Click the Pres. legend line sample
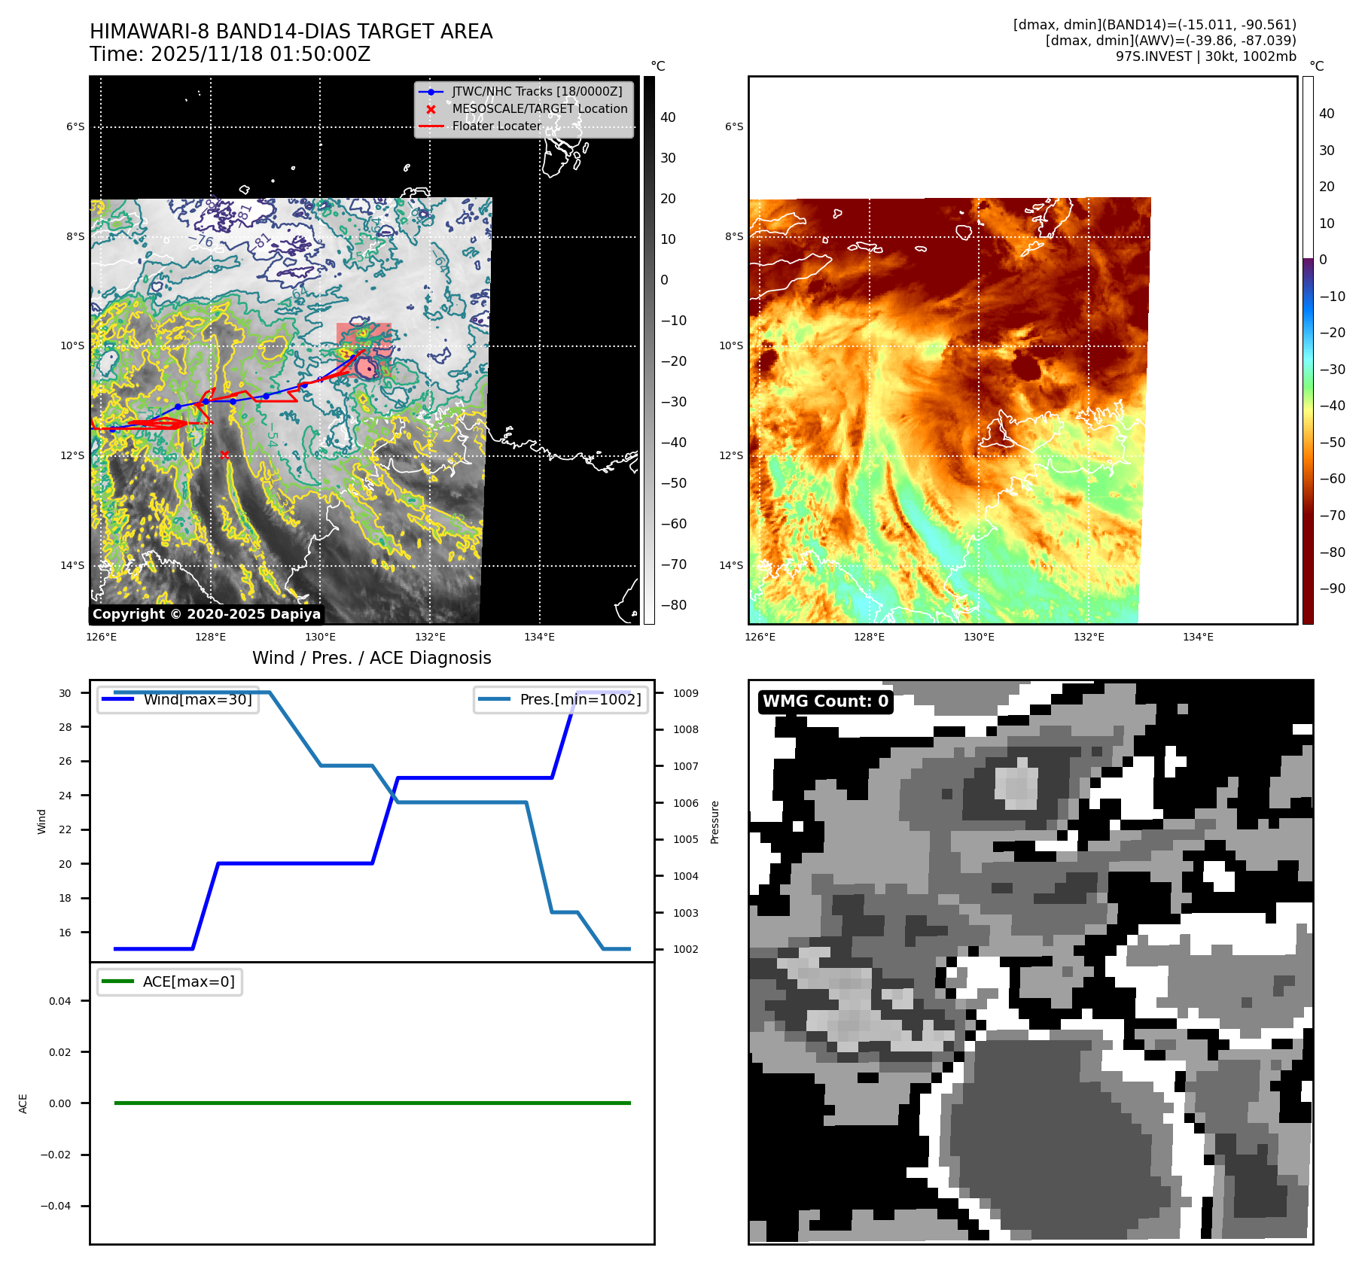The width and height of the screenshot is (1365, 1272). 494,699
